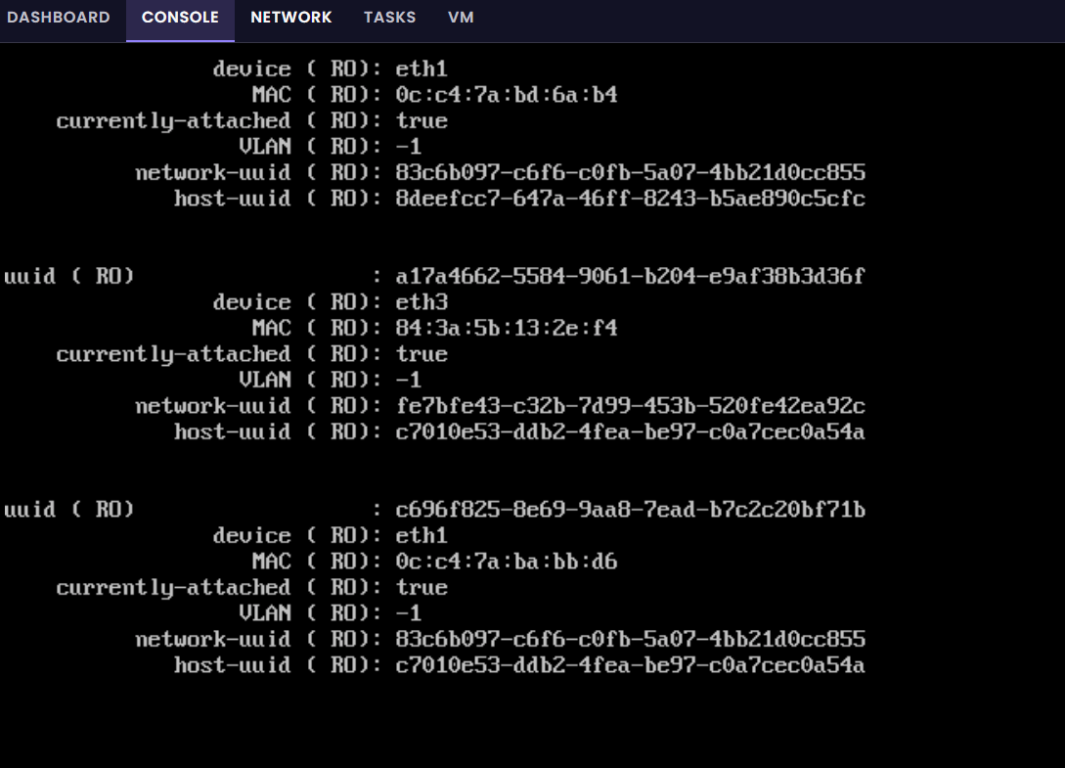Viewport: 1065px width, 768px height.
Task: Select the CONSOLE tab
Action: 180,18
